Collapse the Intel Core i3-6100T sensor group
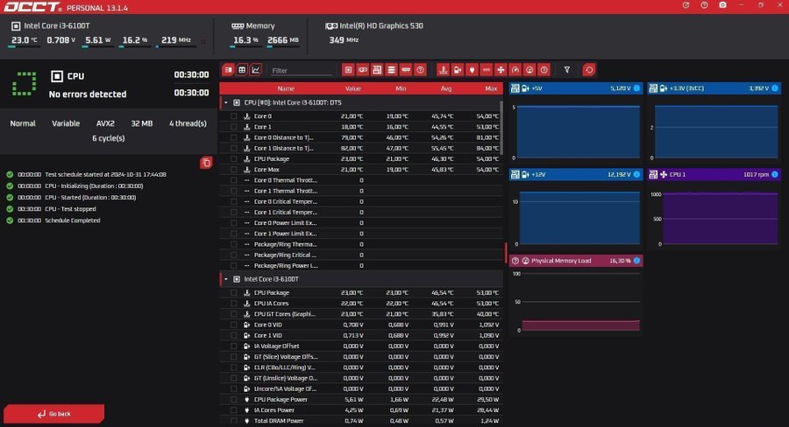 point(226,279)
